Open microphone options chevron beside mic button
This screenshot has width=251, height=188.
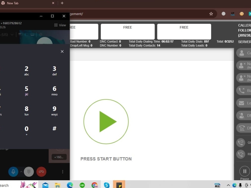21,172
